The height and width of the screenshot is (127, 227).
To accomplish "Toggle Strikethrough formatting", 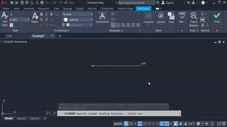I will click(51, 14).
